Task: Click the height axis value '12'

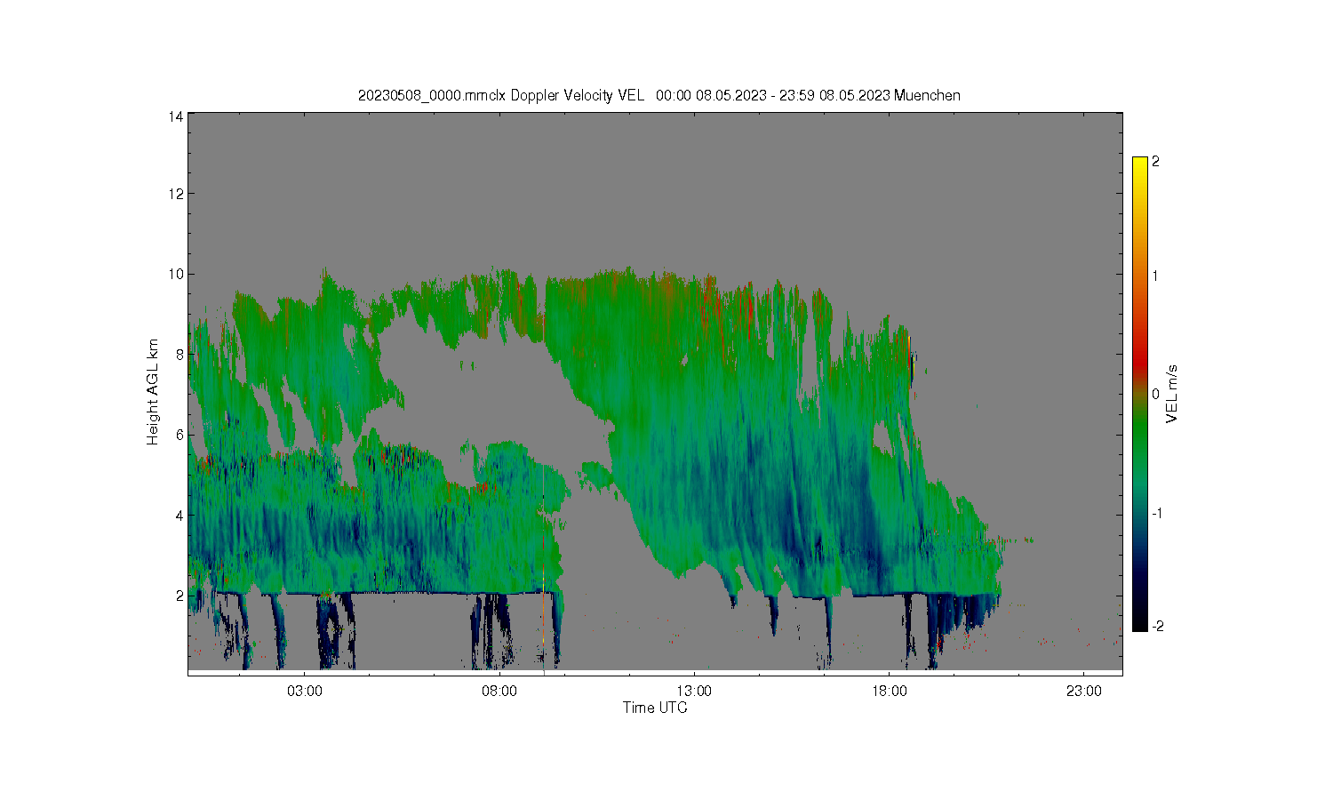Action: click(176, 194)
